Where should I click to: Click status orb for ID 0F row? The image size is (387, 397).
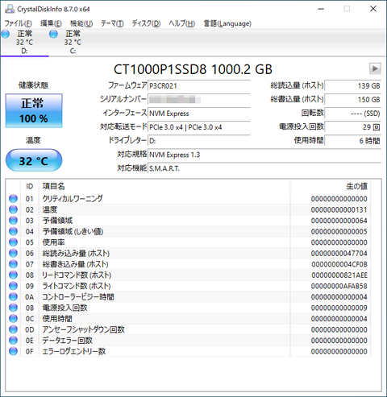coord(13,351)
